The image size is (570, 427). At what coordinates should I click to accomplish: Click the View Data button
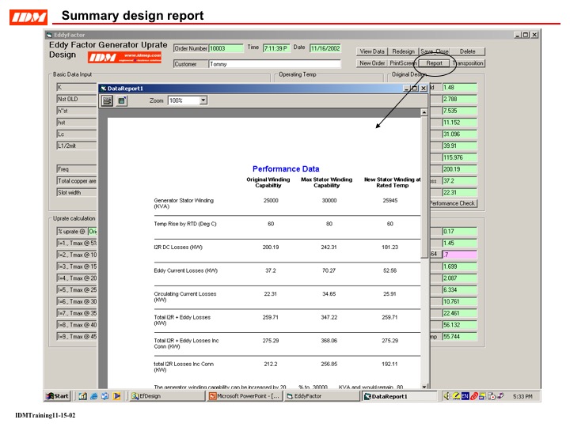tap(372, 51)
